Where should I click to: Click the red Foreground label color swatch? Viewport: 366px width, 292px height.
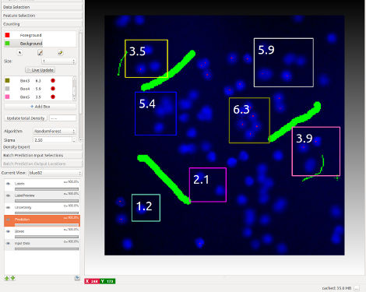[x=7, y=35]
